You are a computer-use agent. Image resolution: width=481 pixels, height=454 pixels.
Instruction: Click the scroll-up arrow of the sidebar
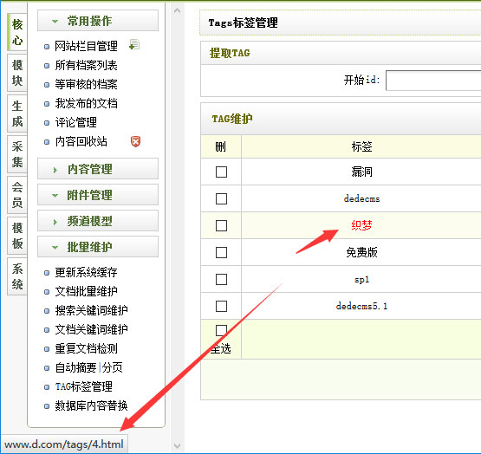click(177, 10)
